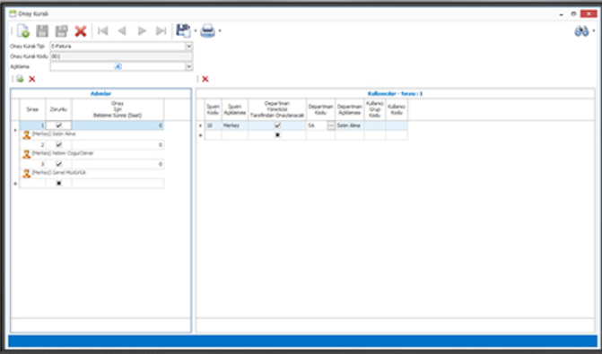Click the İşyeri Kodu cell with value 10
The height and width of the screenshot is (354, 602).
tap(214, 125)
